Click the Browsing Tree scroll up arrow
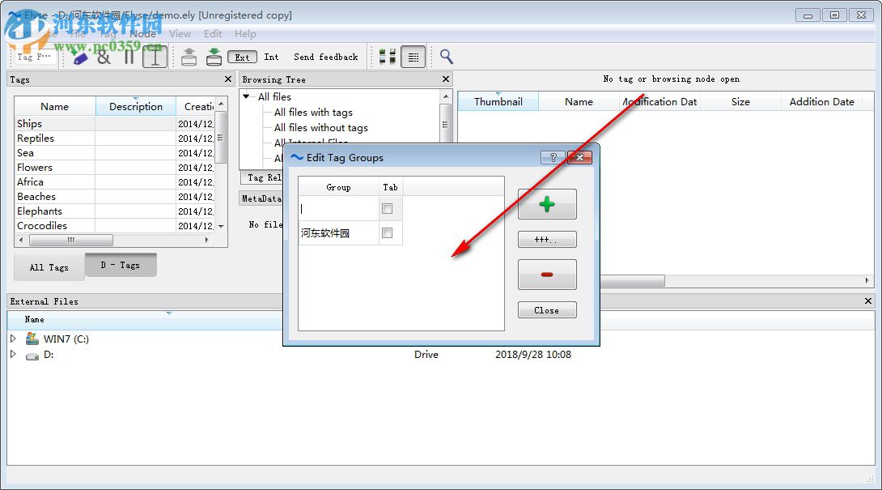The height and width of the screenshot is (490, 882). click(446, 96)
